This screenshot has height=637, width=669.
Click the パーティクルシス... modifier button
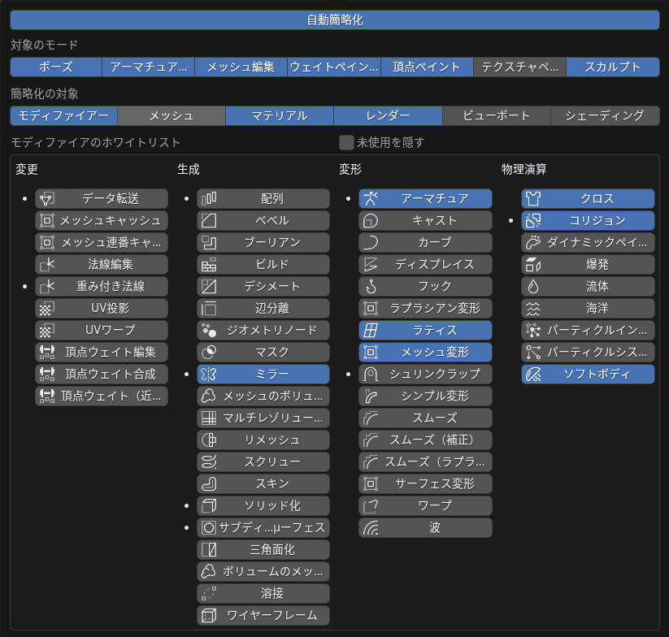[x=588, y=352]
